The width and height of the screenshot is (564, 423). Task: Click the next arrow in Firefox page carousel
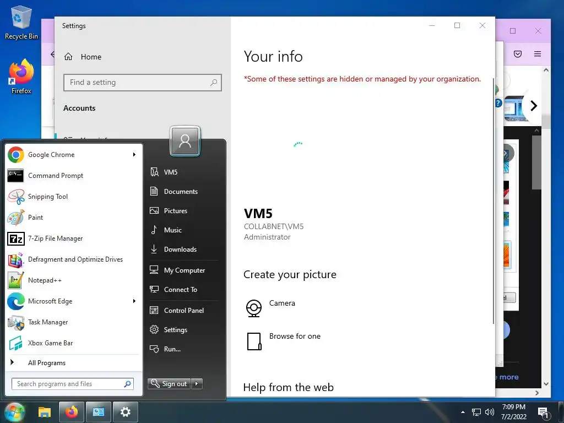pos(534,105)
